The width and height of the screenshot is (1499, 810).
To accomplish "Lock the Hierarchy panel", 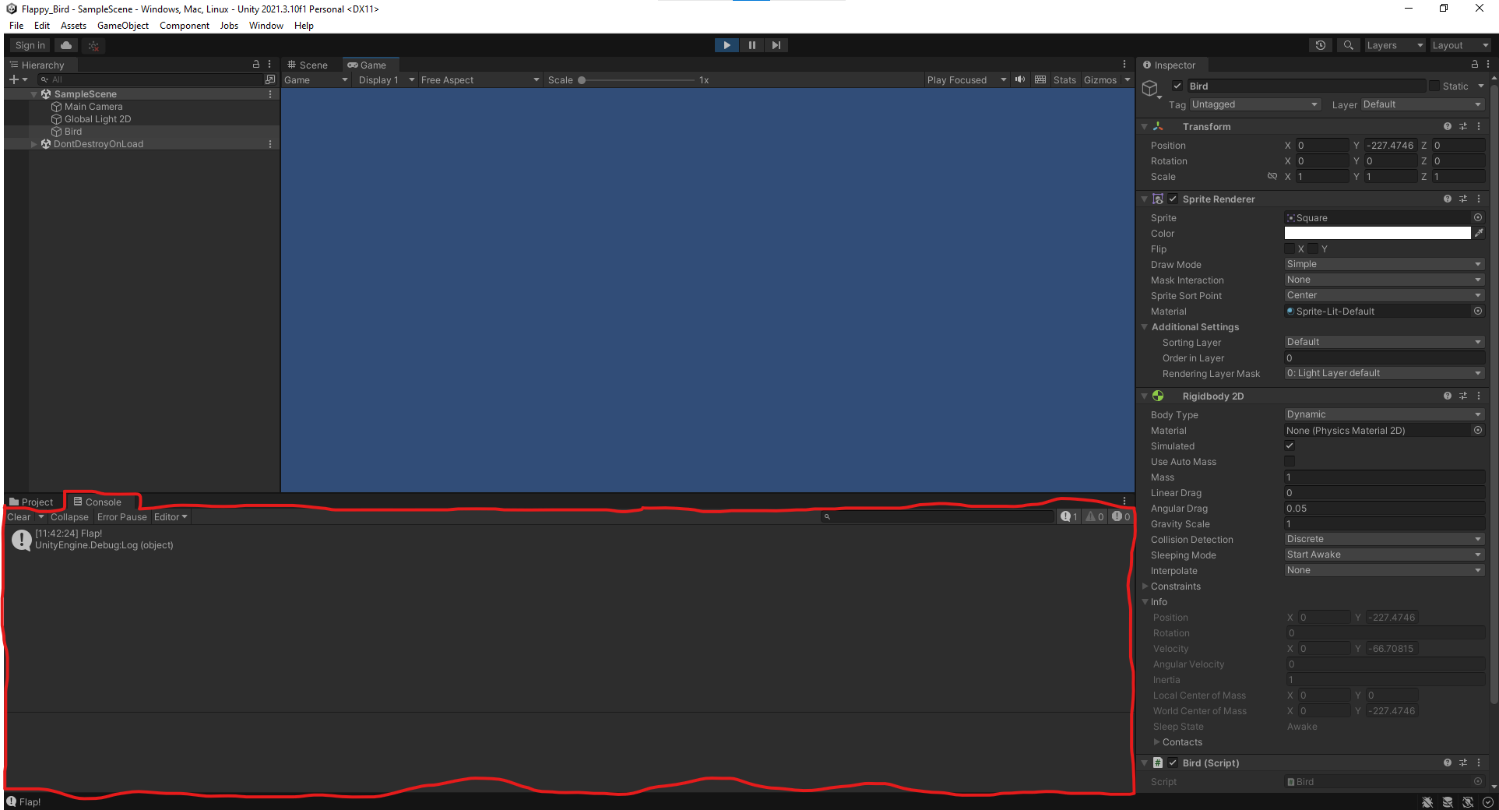I will [x=255, y=65].
